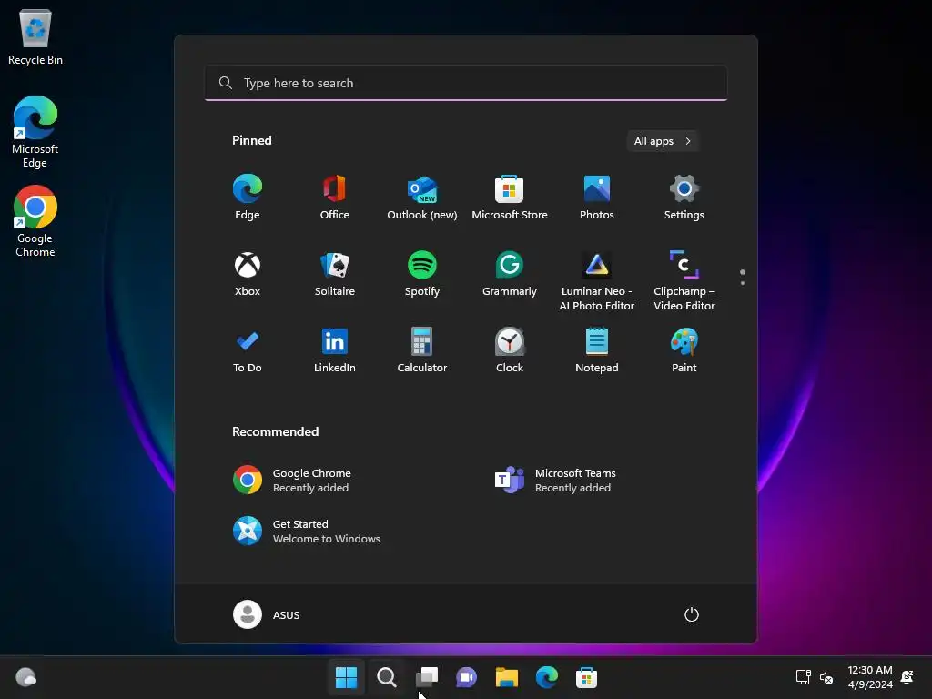Open taskbar Search
This screenshot has width=932, height=699.
pos(386,677)
